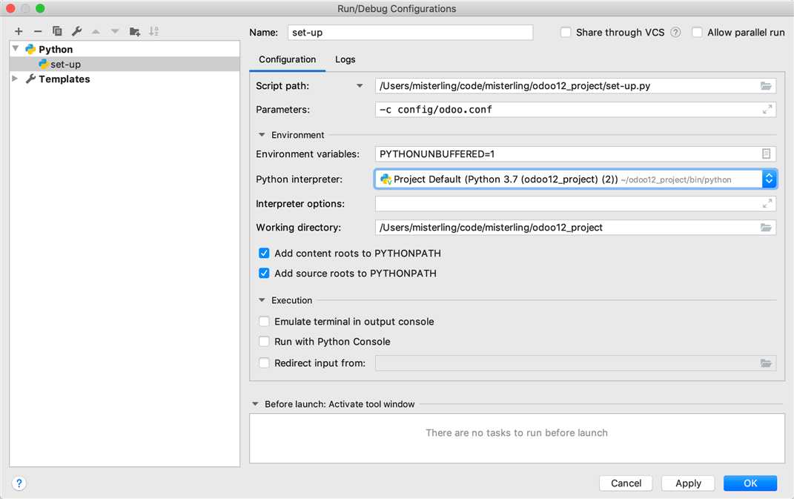This screenshot has height=499, width=794.
Task: Confirm with the OK button
Action: [x=750, y=483]
